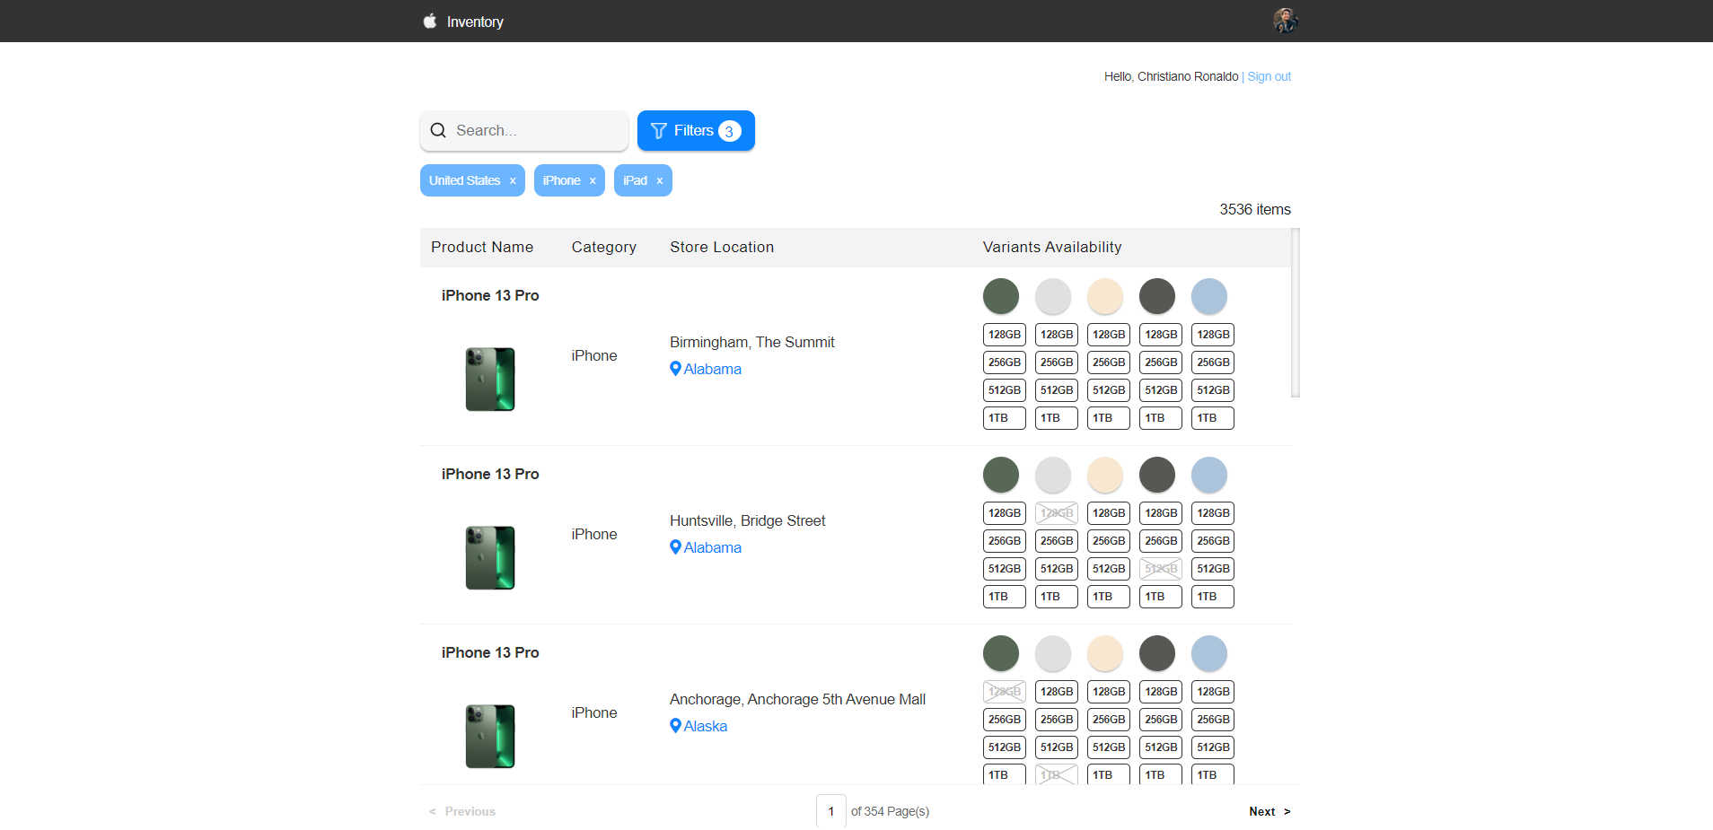Select blue color swatch in Birmingham row
The height and width of the screenshot is (830, 1713).
[x=1209, y=296]
